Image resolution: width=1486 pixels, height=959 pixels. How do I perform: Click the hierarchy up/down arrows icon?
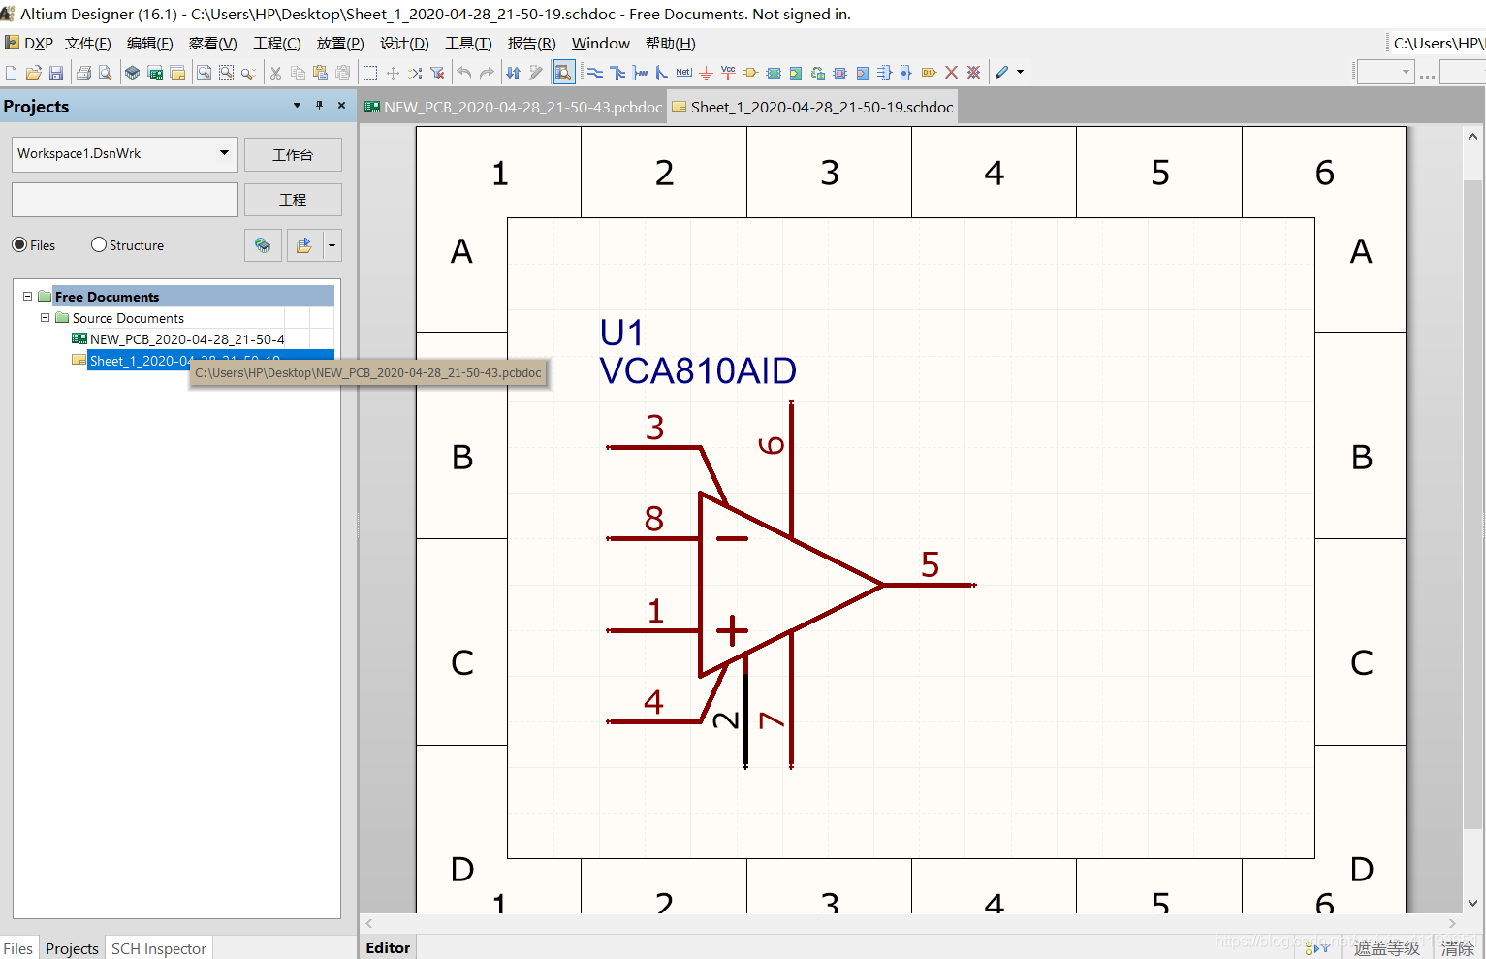[x=514, y=73]
